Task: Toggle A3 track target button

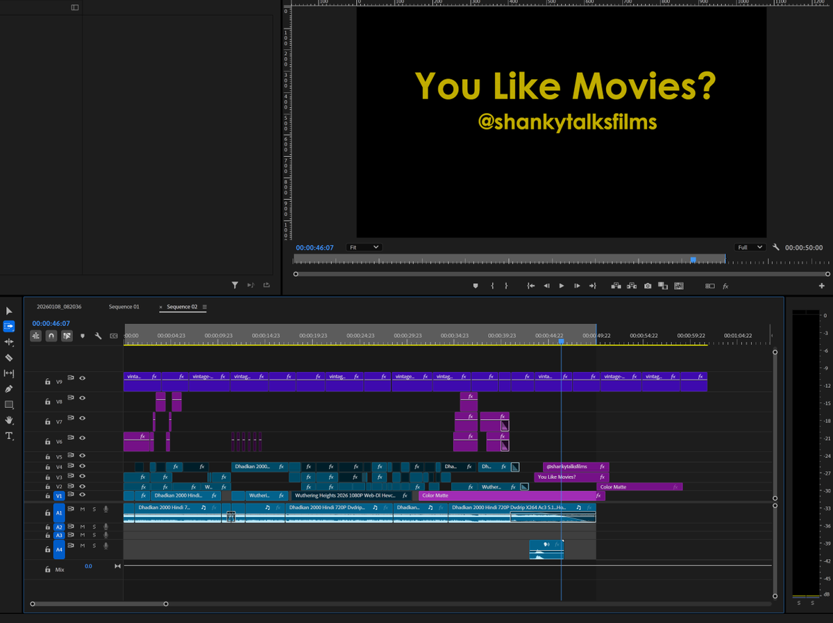Action: coord(59,535)
